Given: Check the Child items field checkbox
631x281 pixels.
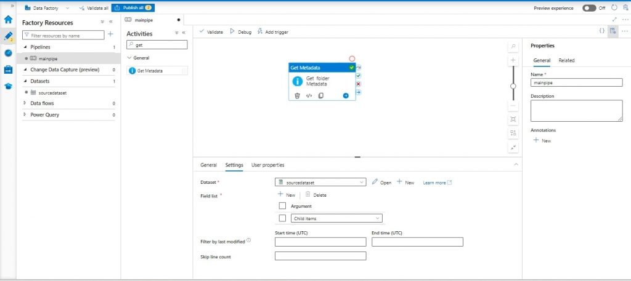Looking at the screenshot, I should tap(282, 218).
